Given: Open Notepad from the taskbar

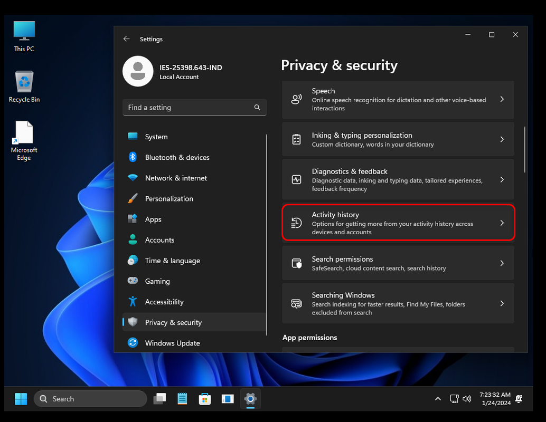Looking at the screenshot, I should pyautogui.click(x=182, y=399).
